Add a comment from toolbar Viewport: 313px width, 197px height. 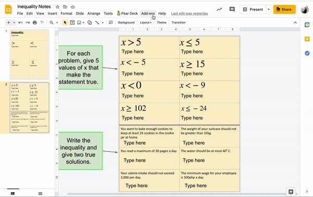pos(111,22)
